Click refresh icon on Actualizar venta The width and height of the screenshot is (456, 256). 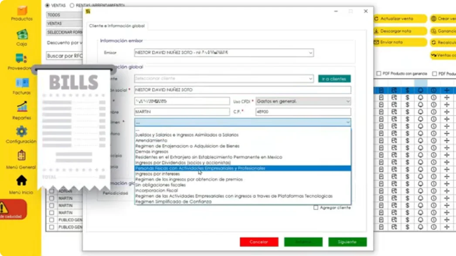[376, 19]
